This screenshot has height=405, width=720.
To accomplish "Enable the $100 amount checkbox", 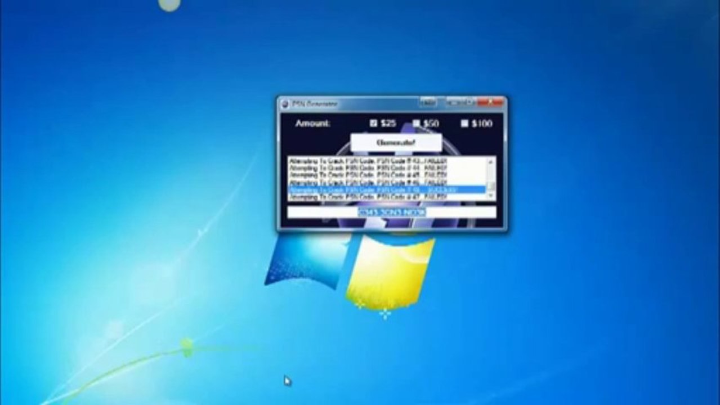I will pyautogui.click(x=464, y=123).
